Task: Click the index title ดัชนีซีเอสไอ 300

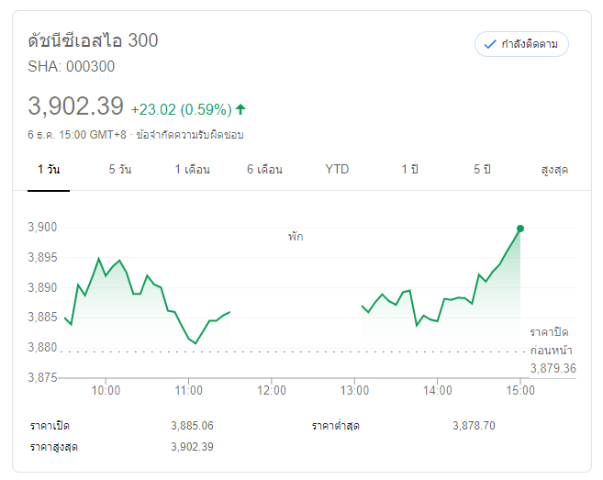Action: pos(93,40)
